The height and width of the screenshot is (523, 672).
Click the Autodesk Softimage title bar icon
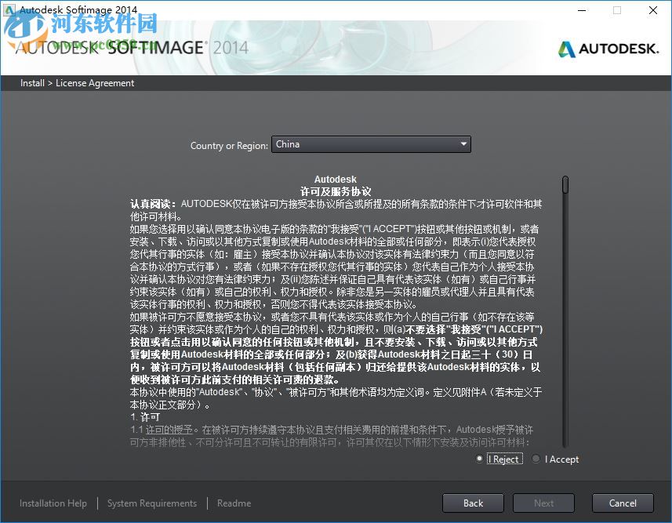point(11,10)
